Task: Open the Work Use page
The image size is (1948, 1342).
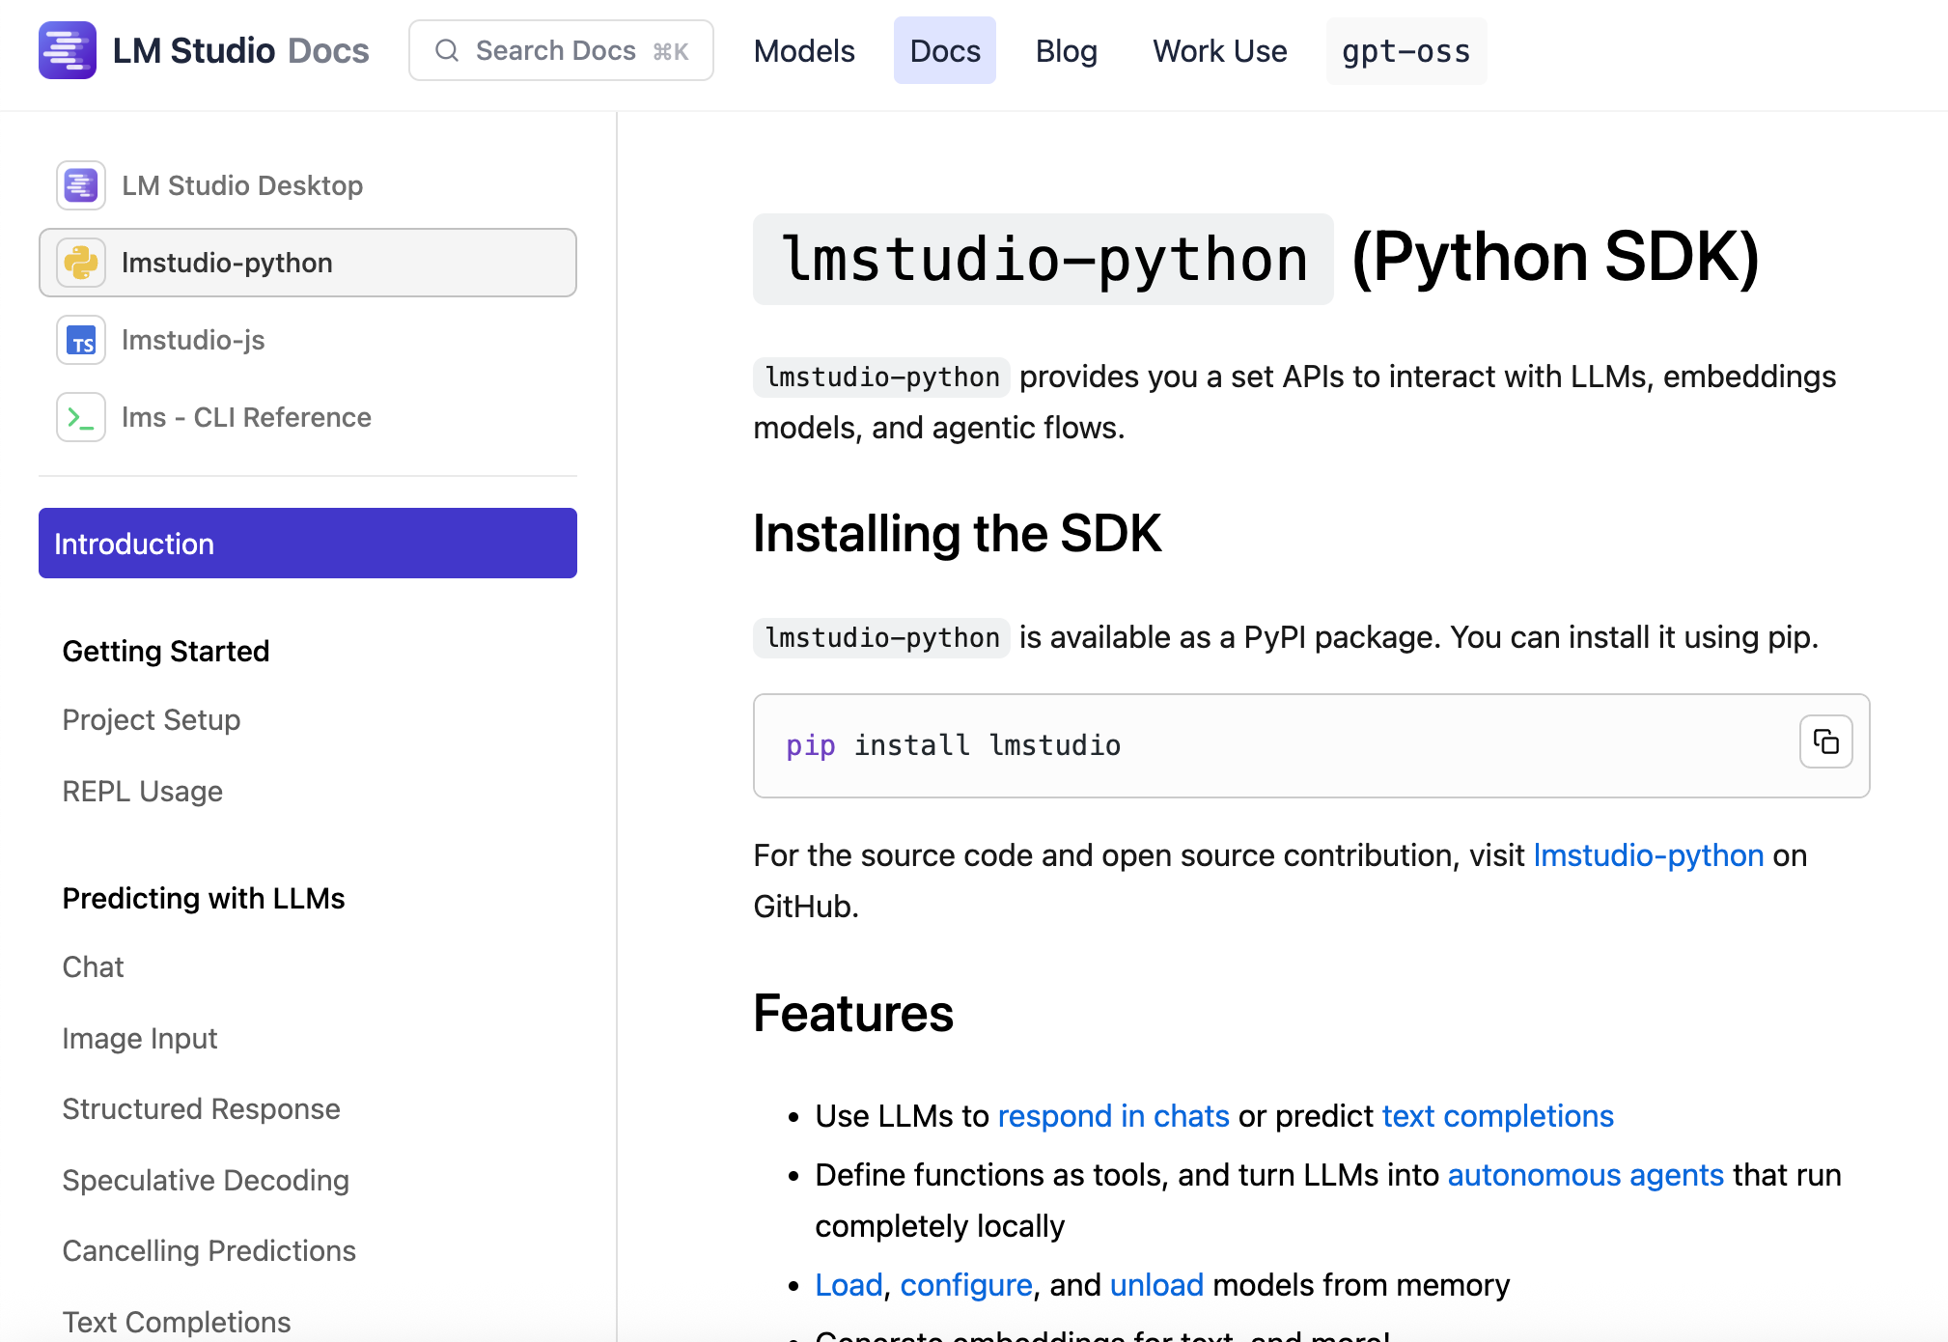Action: 1219,50
